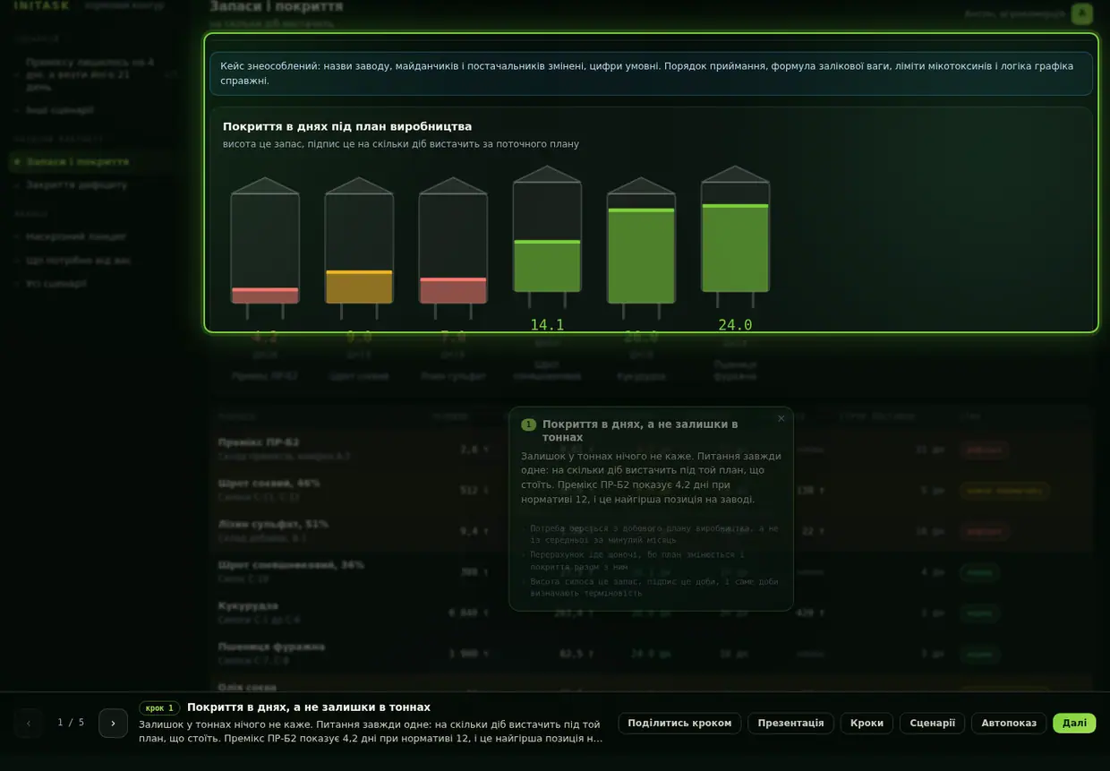Click the 'Лізин сульфат, 51%' table row name
The width and height of the screenshot is (1110, 771).
[273, 524]
